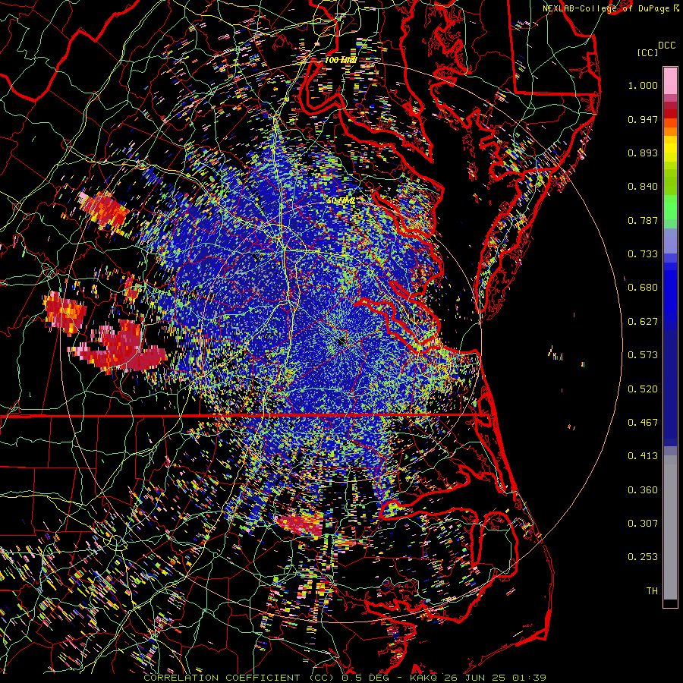Image resolution: width=683 pixels, height=683 pixels.
Task: Click the 0.947 scale label
Action: 643,119
